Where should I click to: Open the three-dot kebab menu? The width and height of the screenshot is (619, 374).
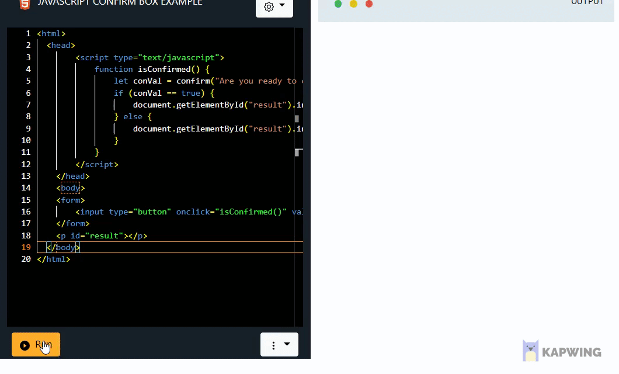coord(273,345)
